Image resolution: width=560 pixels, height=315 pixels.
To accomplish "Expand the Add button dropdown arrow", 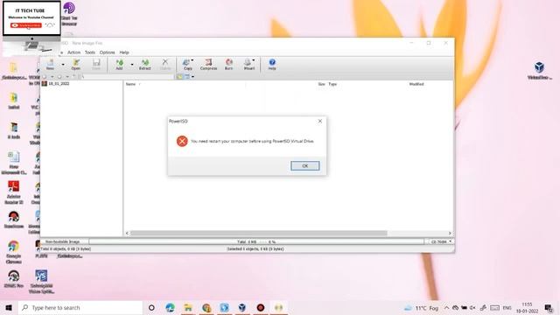I will 132,65.
